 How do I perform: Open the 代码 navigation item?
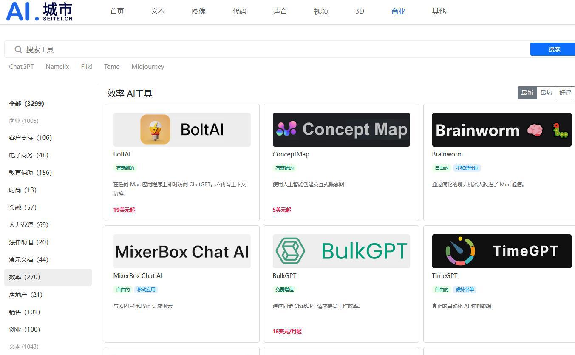coord(239,11)
